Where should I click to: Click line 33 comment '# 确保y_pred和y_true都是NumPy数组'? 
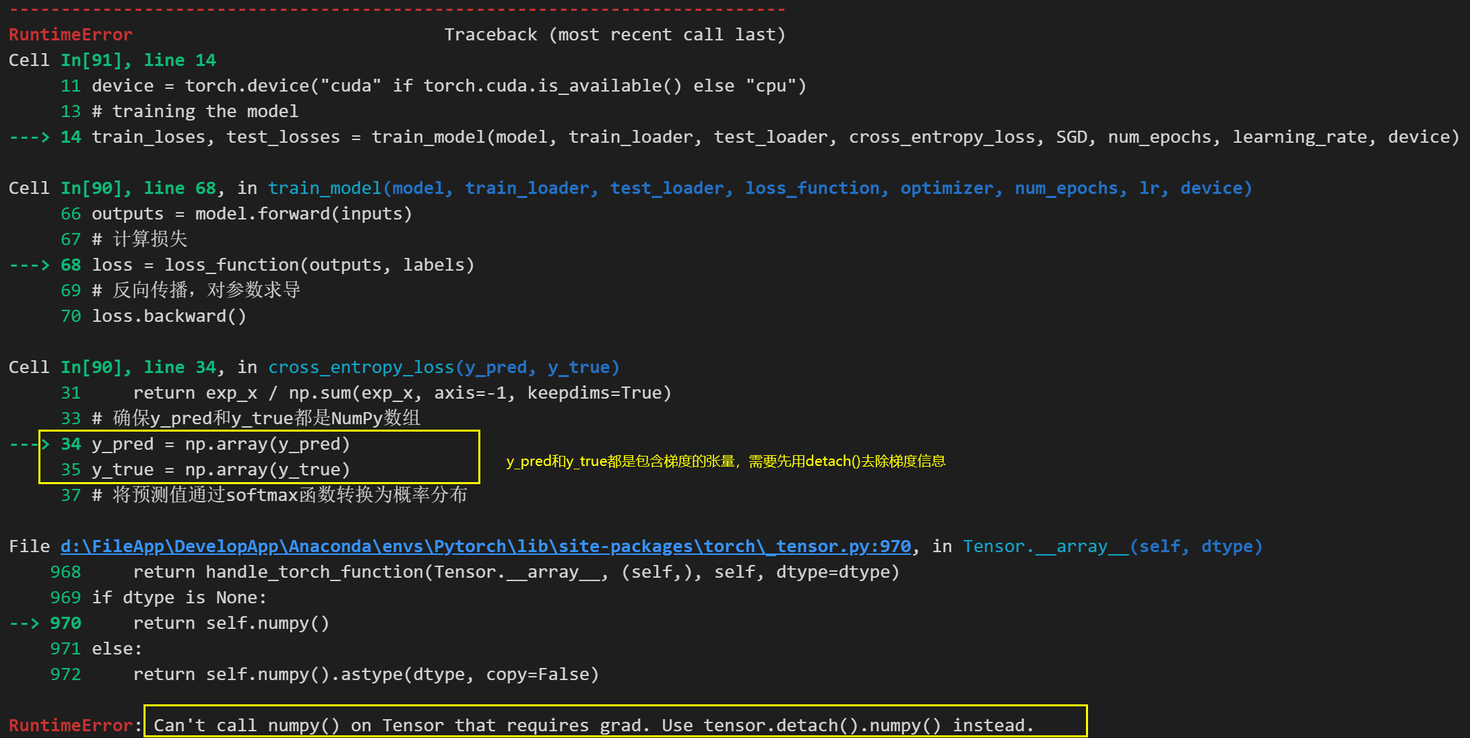[x=256, y=419]
